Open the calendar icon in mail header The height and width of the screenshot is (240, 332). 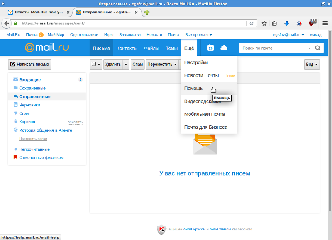tap(210, 48)
